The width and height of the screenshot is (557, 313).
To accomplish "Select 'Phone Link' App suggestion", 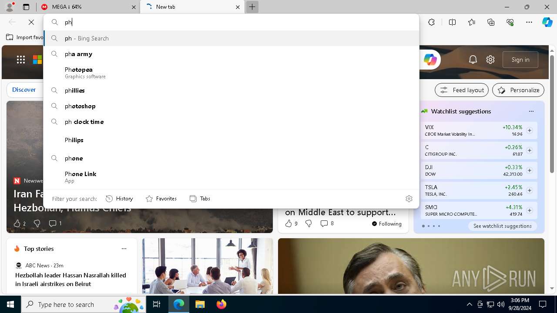I will click(x=231, y=177).
